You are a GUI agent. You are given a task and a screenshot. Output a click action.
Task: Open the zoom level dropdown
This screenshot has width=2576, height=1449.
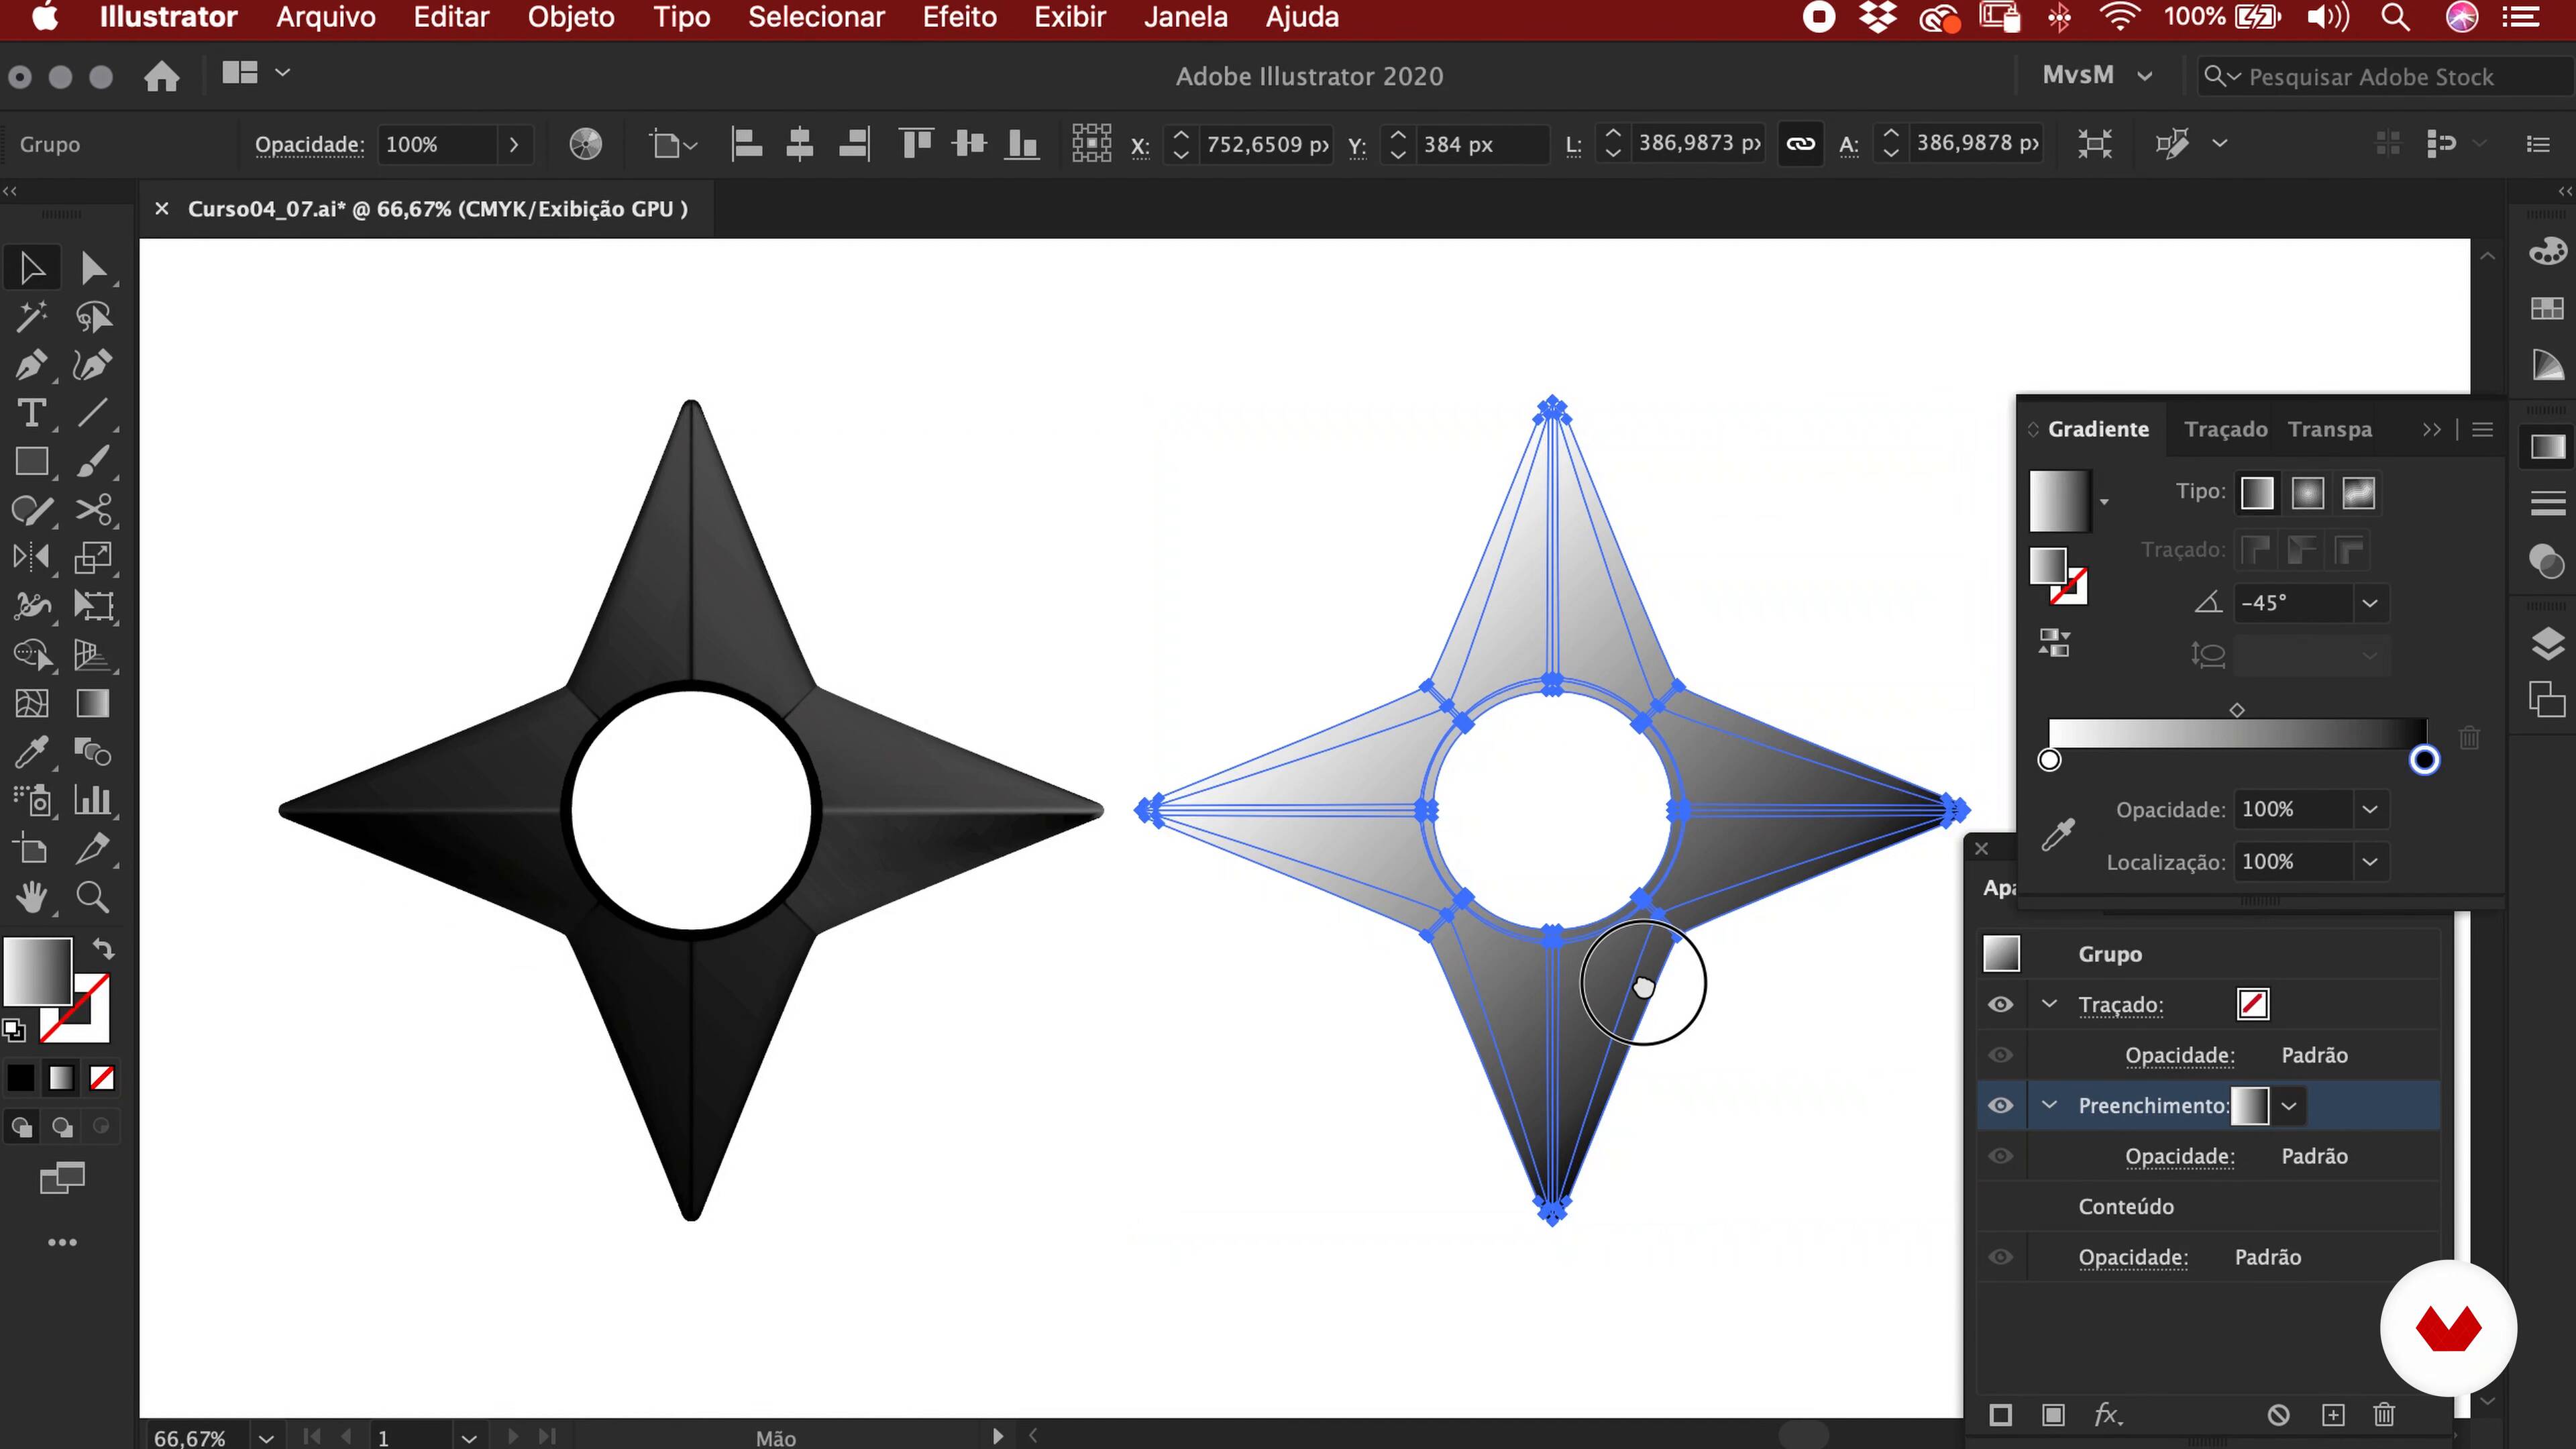point(266,1438)
